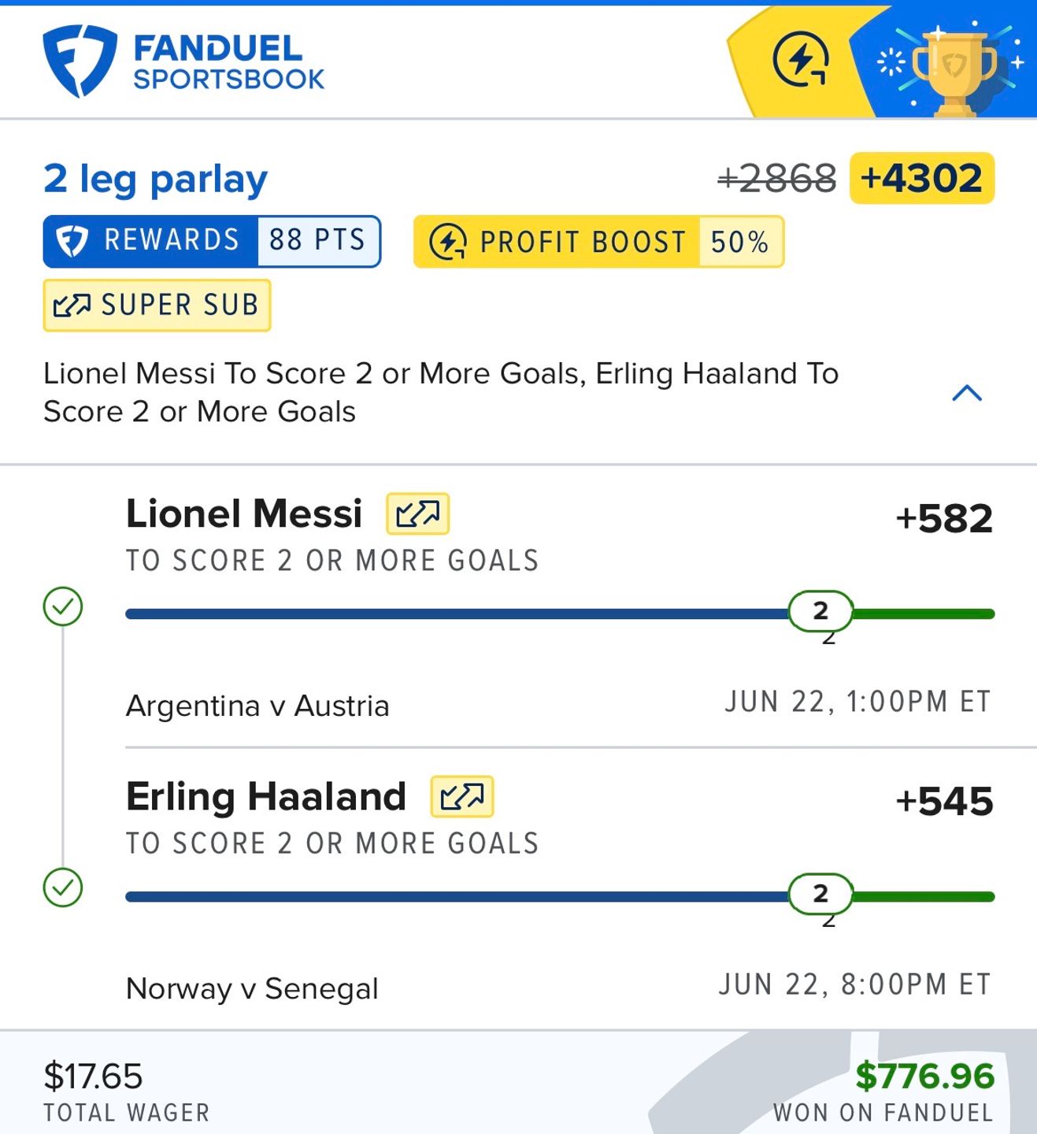1037x1134 pixels.
Task: Click the Messi goals progress marker showing 2
Action: 820,611
